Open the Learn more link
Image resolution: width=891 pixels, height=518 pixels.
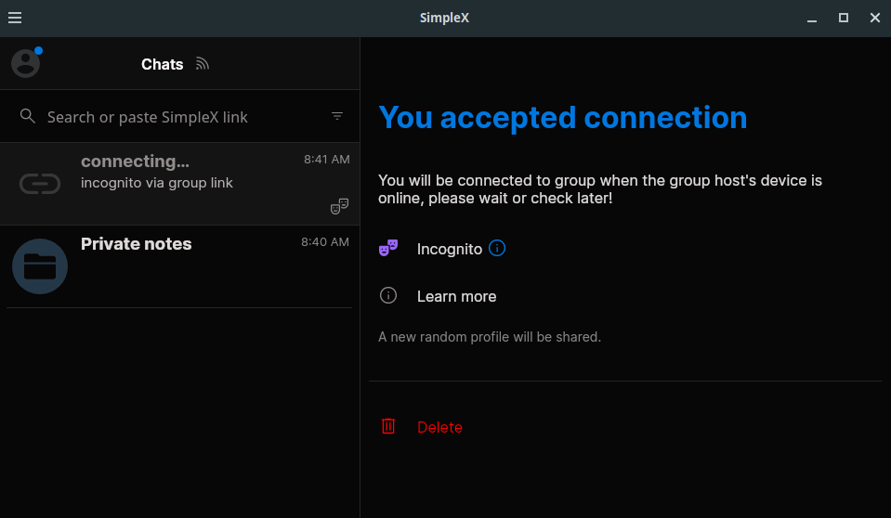456,296
